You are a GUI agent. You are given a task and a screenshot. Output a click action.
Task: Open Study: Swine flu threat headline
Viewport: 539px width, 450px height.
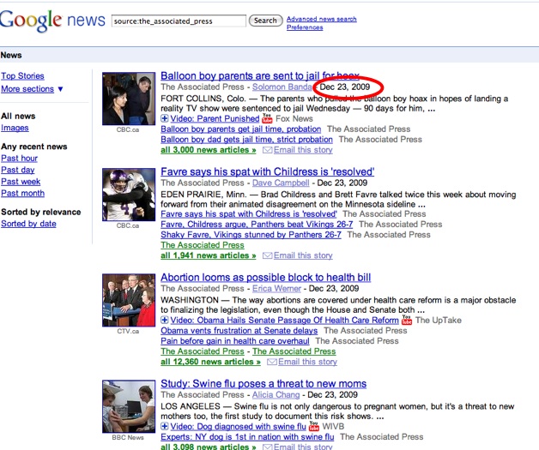[x=263, y=384]
